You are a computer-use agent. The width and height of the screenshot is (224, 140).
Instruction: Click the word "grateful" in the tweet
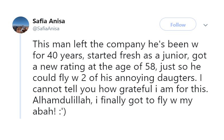pos(136,89)
